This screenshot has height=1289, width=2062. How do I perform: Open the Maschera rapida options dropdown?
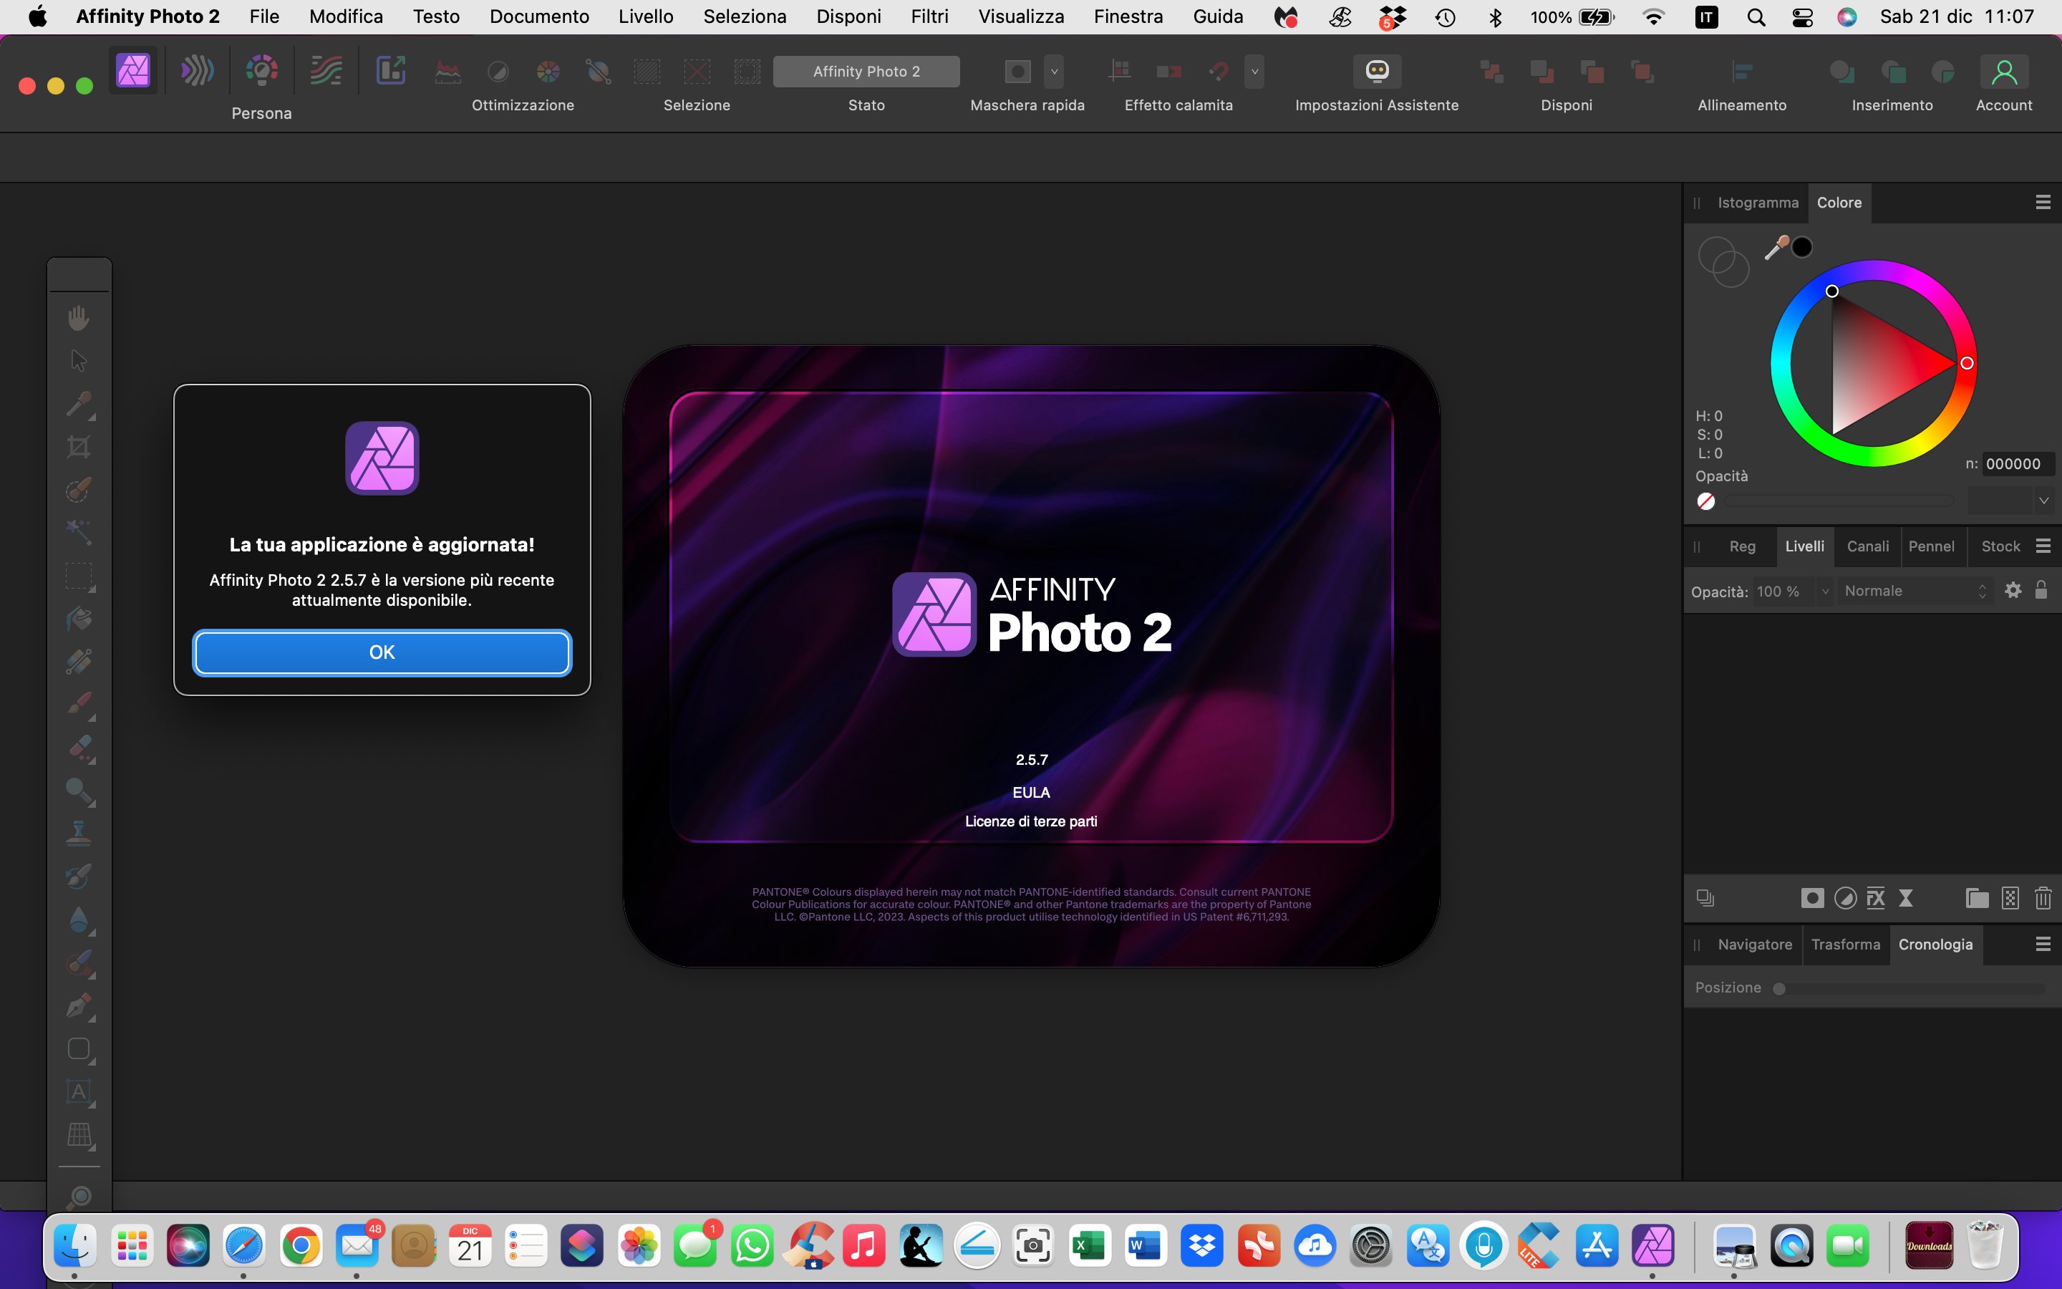pyautogui.click(x=1054, y=72)
